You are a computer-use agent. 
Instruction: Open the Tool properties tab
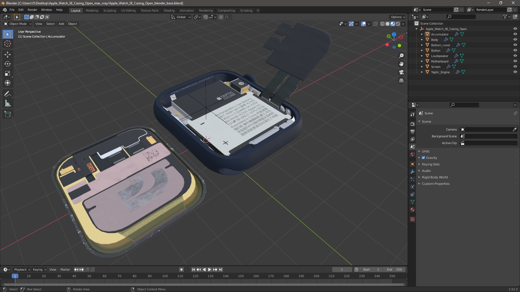412,114
